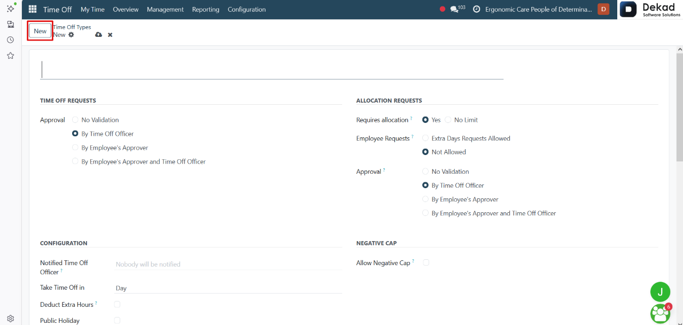This screenshot has width=683, height=325.
Task: Select Approver and Time Off Officer under Allocation Requests
Action: (x=425, y=213)
